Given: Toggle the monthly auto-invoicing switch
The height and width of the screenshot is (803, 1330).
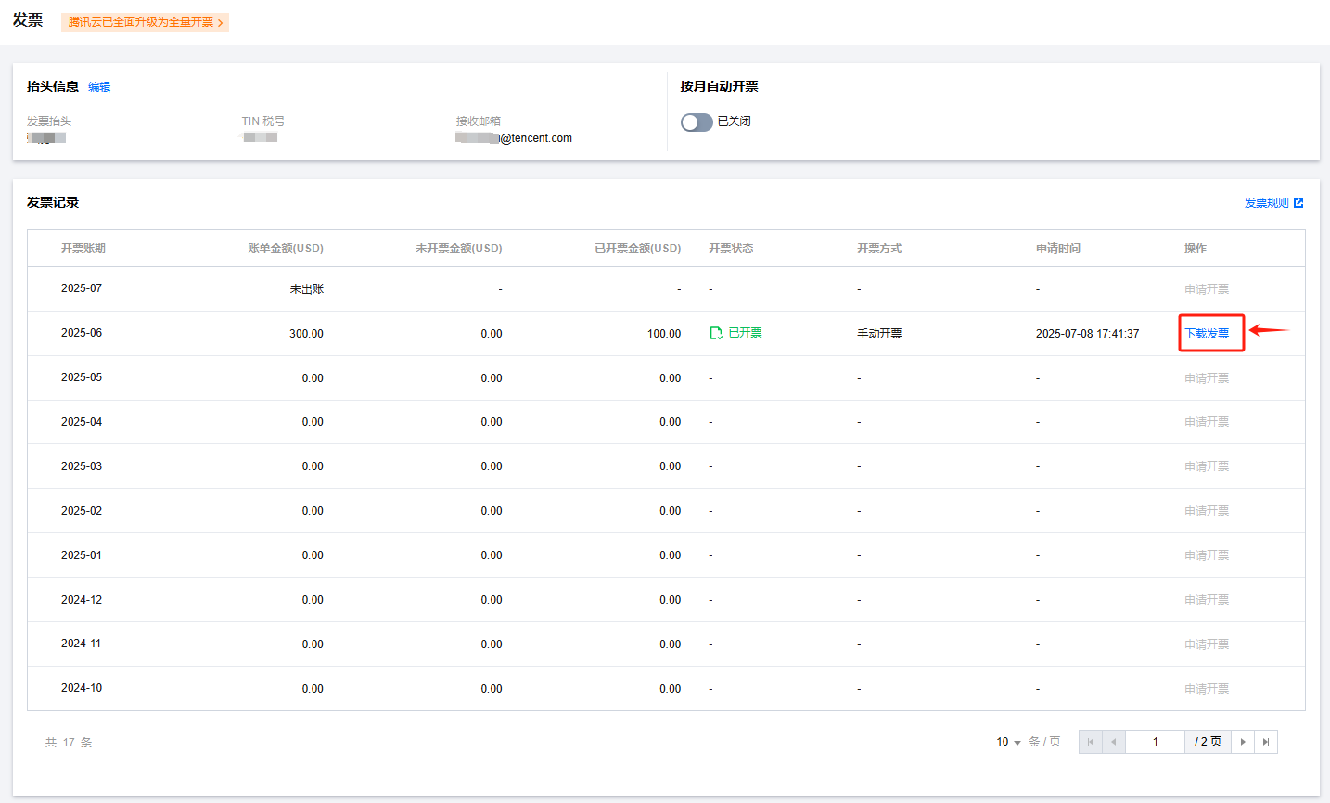Looking at the screenshot, I should point(697,122).
